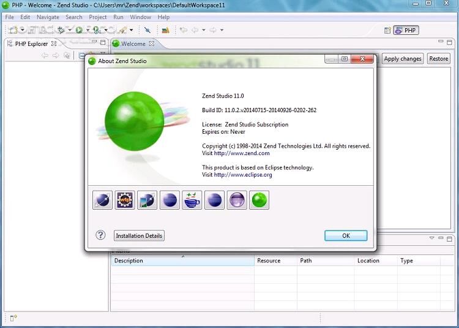Open the http://www.zend.com link
This screenshot has height=328, width=459.
pyautogui.click(x=242, y=153)
